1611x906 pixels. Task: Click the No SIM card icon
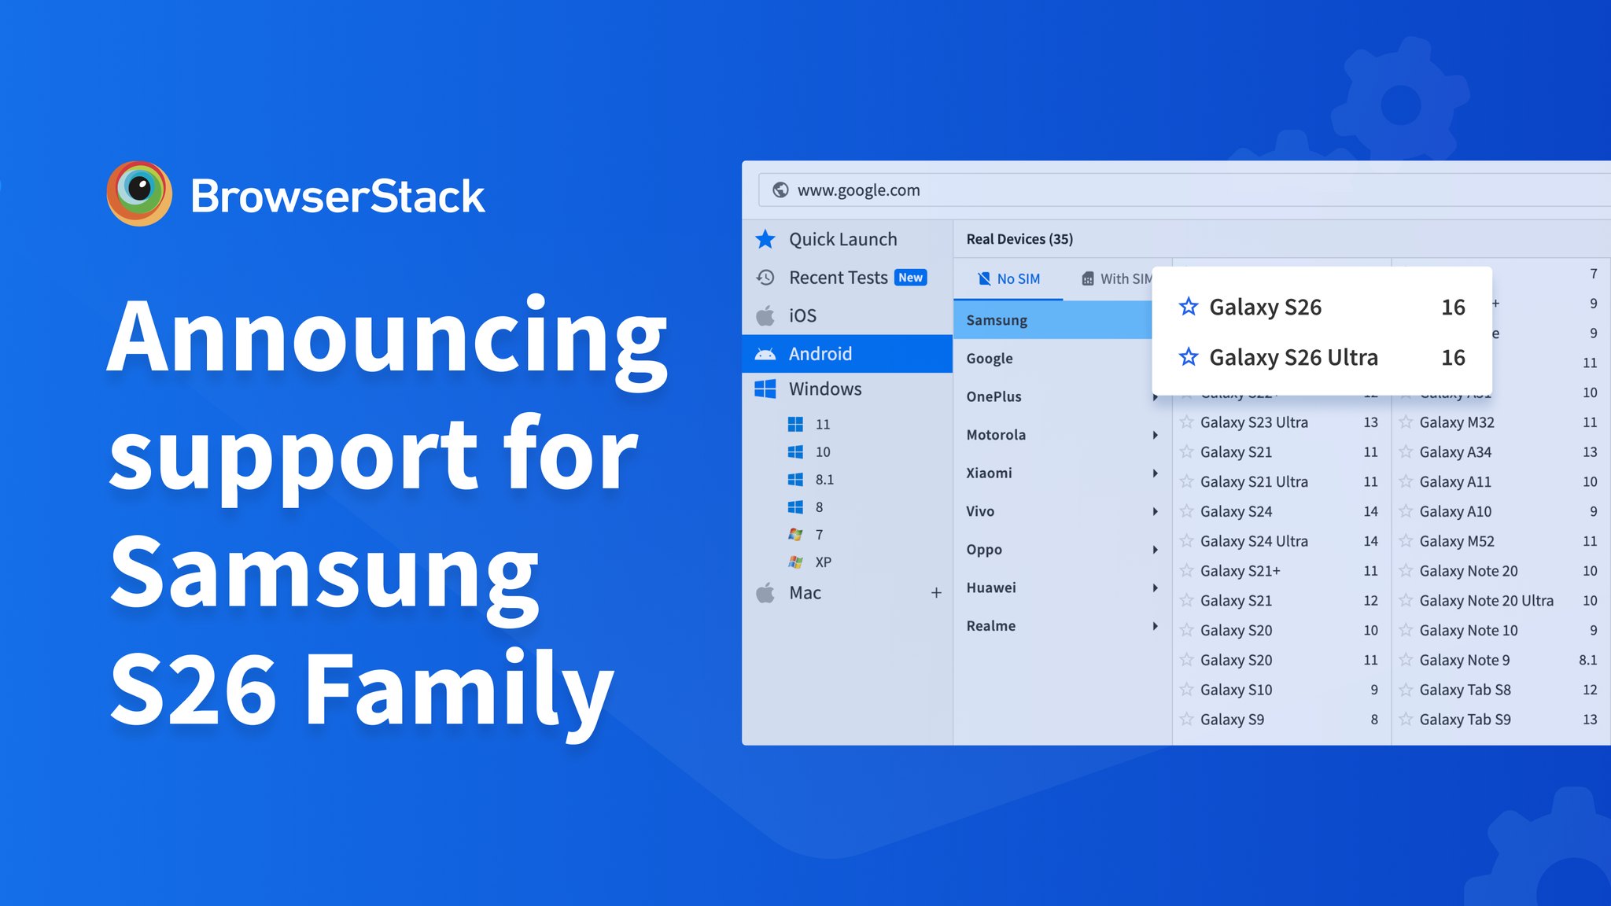tap(984, 278)
